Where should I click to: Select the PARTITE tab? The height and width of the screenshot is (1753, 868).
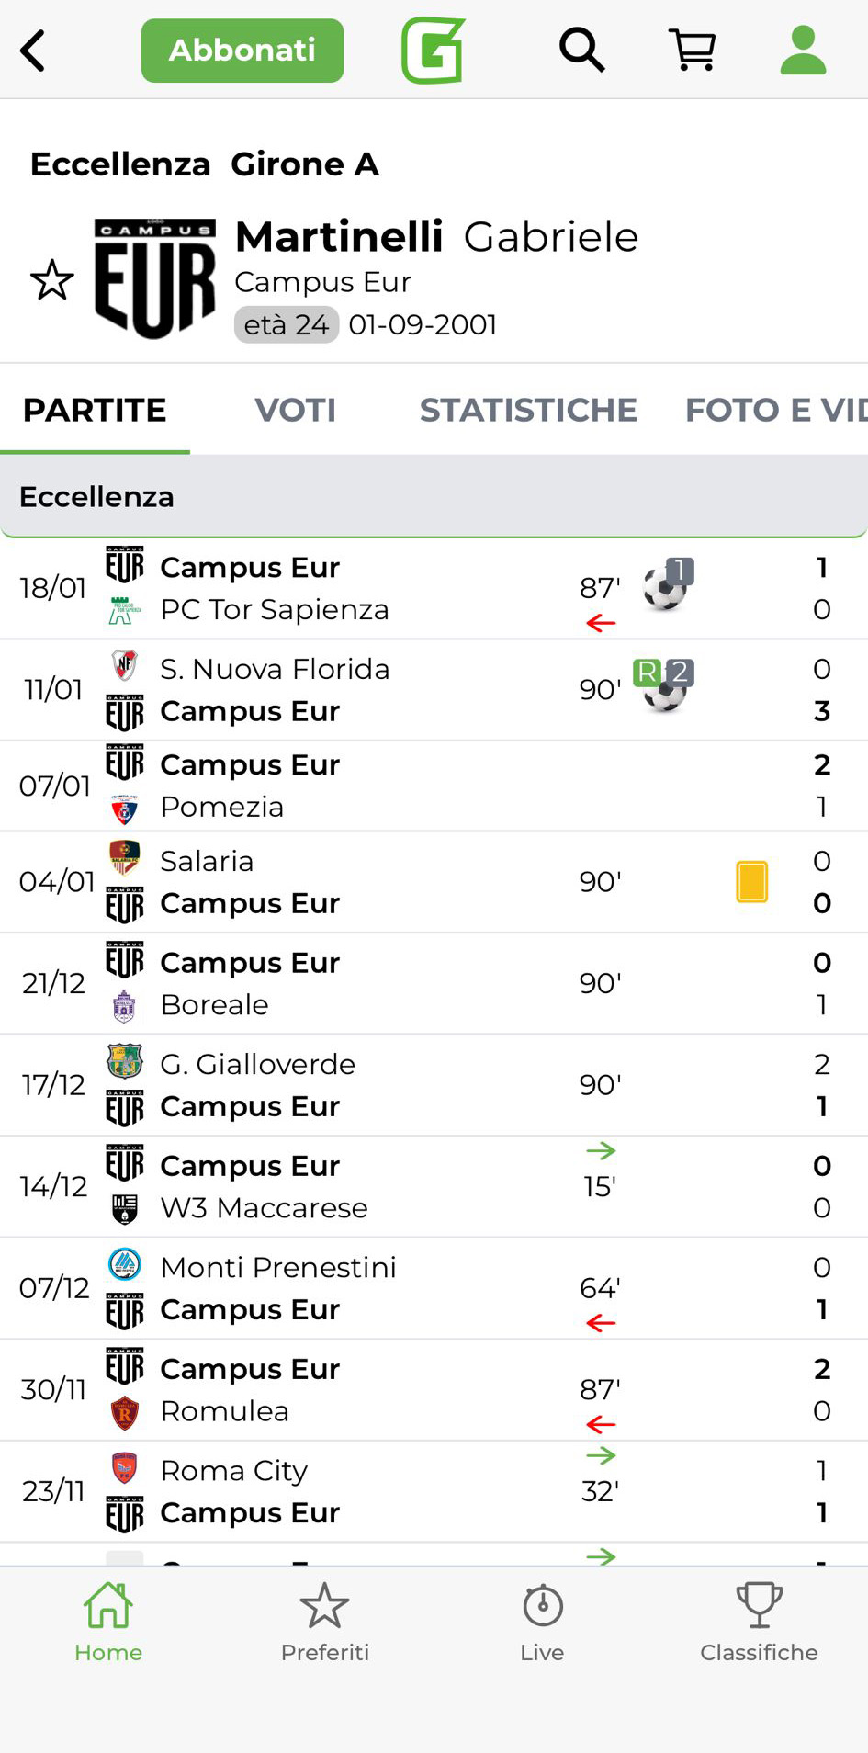coord(95,410)
